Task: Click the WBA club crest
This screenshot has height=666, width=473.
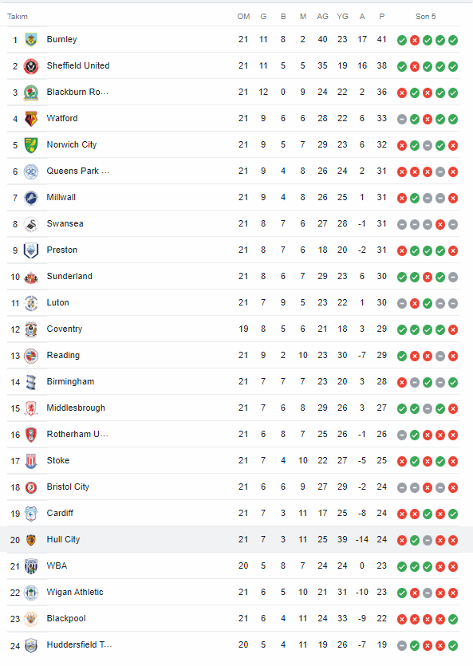Action: coord(31,566)
